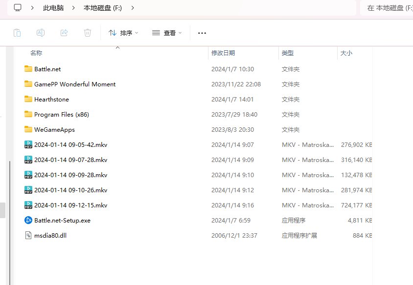This screenshot has width=413, height=285.
Task: Click size value 276,902 KB
Action: point(356,145)
